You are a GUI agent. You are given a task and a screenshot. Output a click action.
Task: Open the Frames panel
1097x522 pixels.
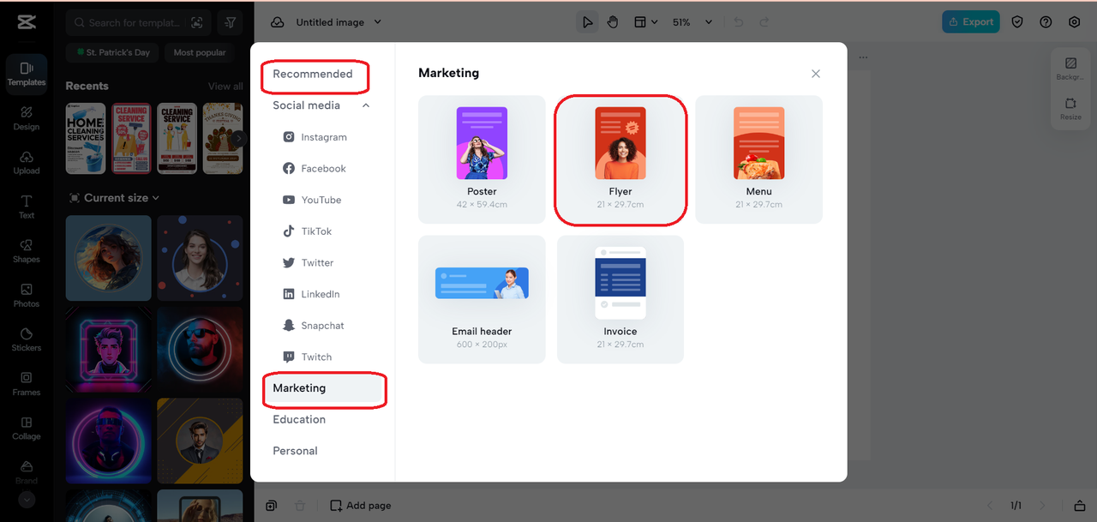27,384
